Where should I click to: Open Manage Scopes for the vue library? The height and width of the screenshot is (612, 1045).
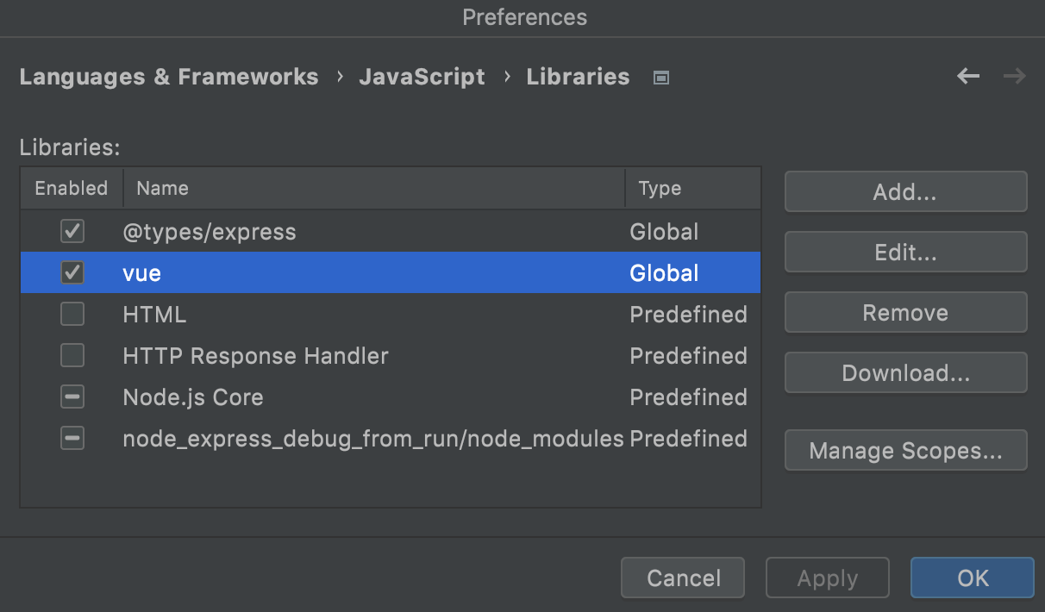coord(905,450)
